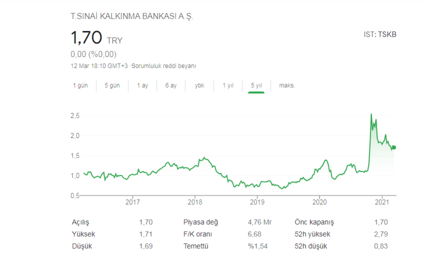Select the 'ybk' year-to-date tab
427x271 pixels.
pyautogui.click(x=199, y=85)
